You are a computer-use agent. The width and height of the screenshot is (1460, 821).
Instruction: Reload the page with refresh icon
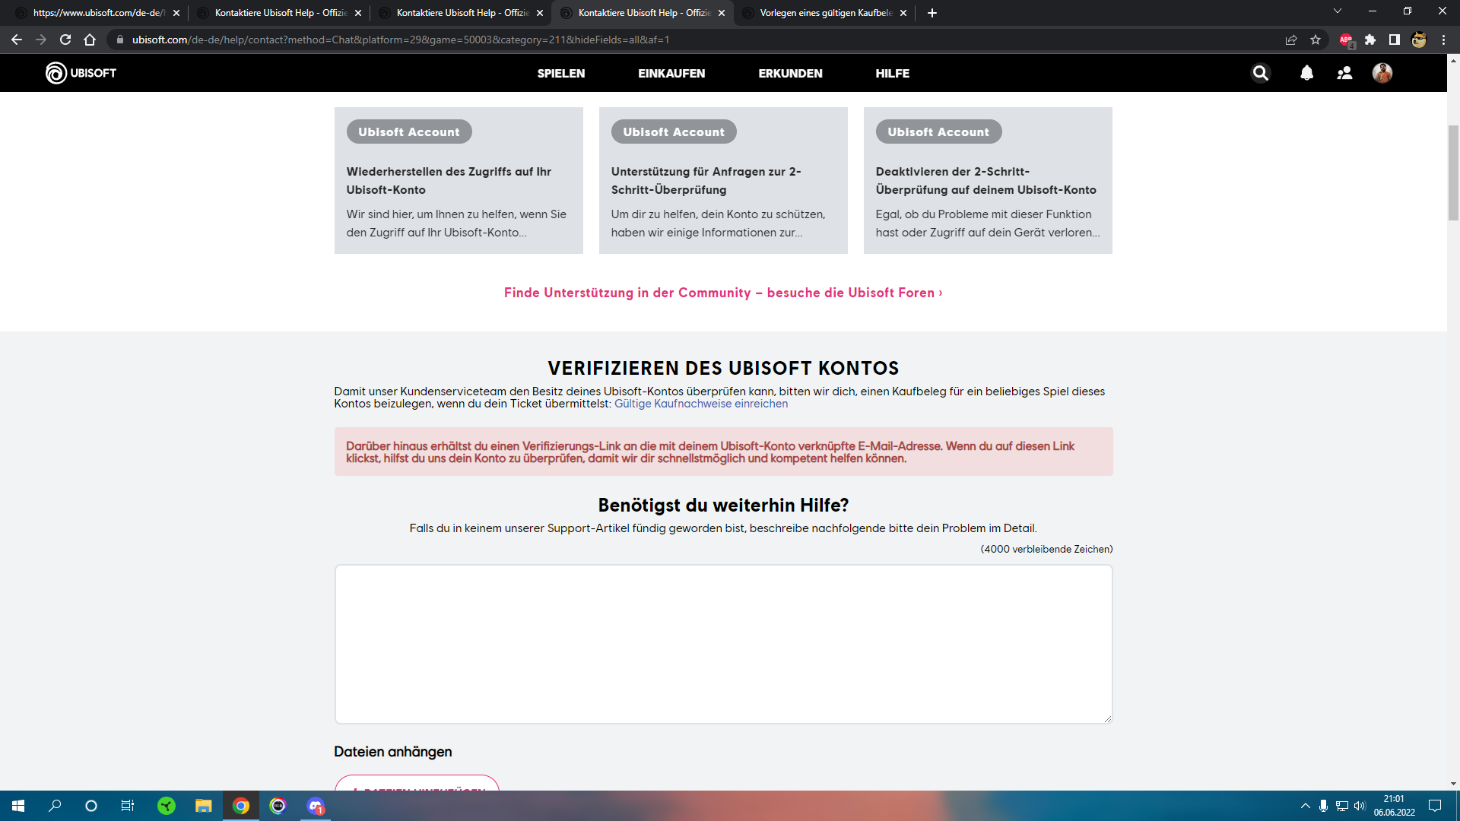point(65,40)
